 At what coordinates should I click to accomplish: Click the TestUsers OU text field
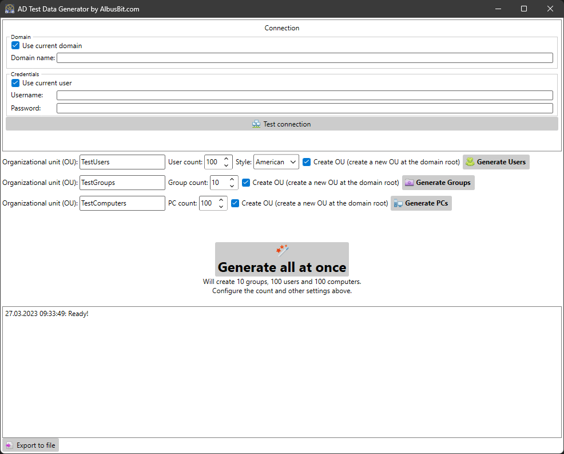[x=122, y=162]
